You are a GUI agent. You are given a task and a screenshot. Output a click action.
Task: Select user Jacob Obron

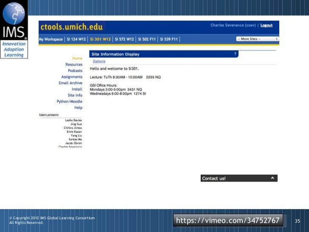73,143
